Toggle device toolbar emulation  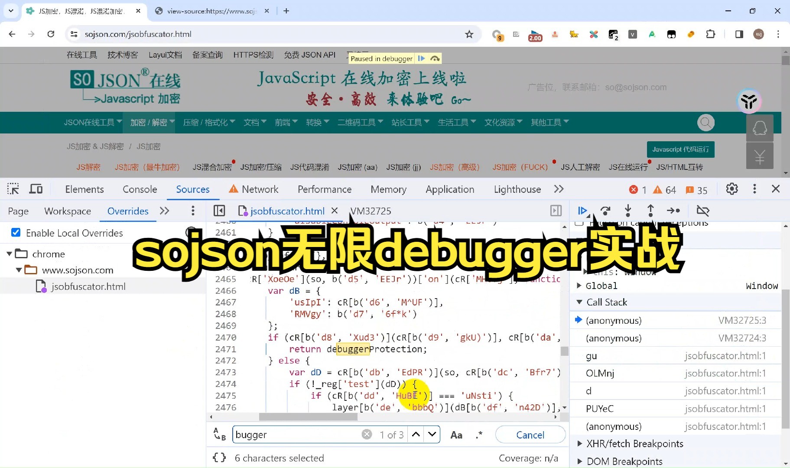pos(36,189)
